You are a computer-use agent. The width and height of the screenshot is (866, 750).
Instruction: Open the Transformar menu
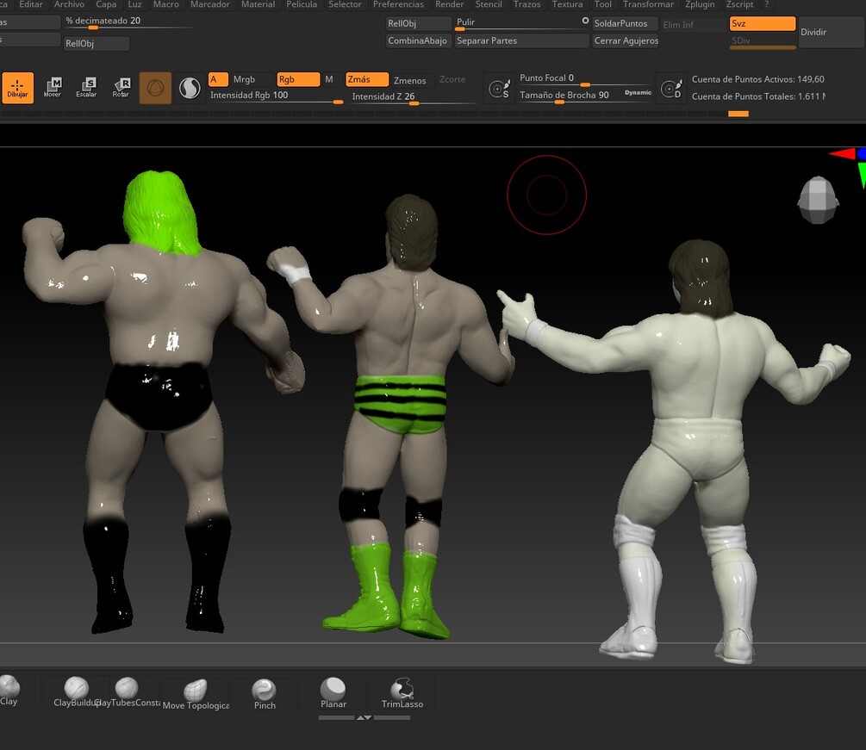click(x=648, y=4)
